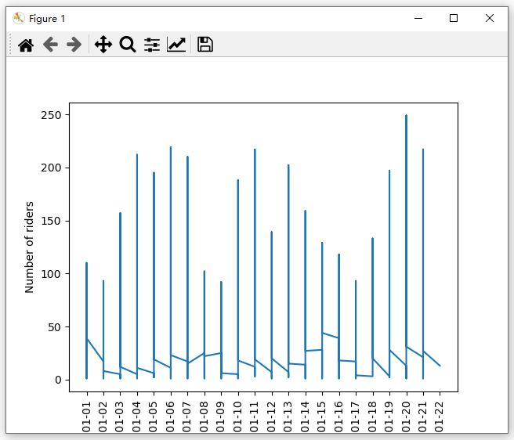Click the x-axis date label 01-02
514x440 pixels.
[x=103, y=417]
